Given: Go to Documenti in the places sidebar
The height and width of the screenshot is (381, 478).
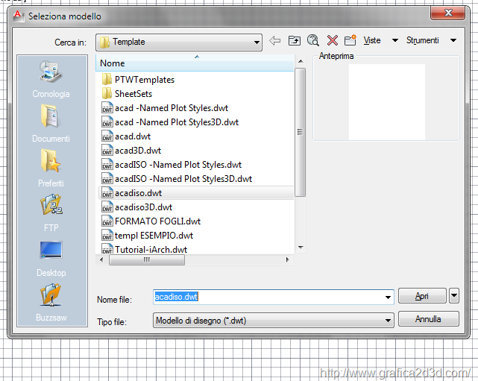Looking at the screenshot, I should pos(51,123).
